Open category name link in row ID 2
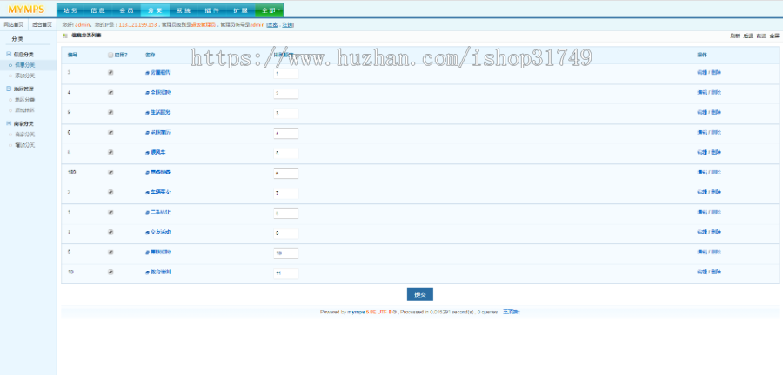Screen dimensions: 783x375 pos(160,192)
